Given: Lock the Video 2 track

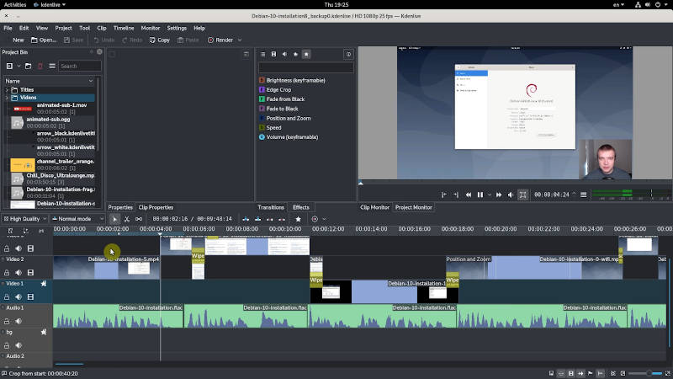Looking at the screenshot, I should (7, 272).
